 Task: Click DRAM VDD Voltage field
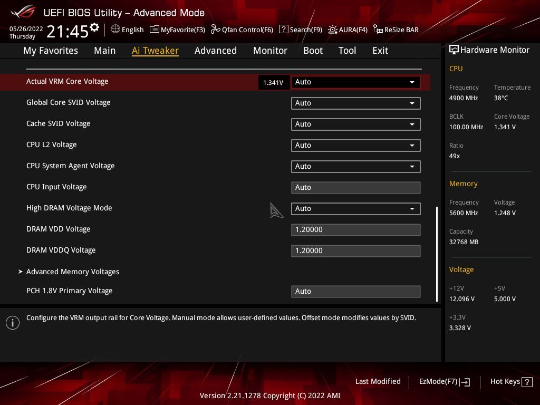356,230
